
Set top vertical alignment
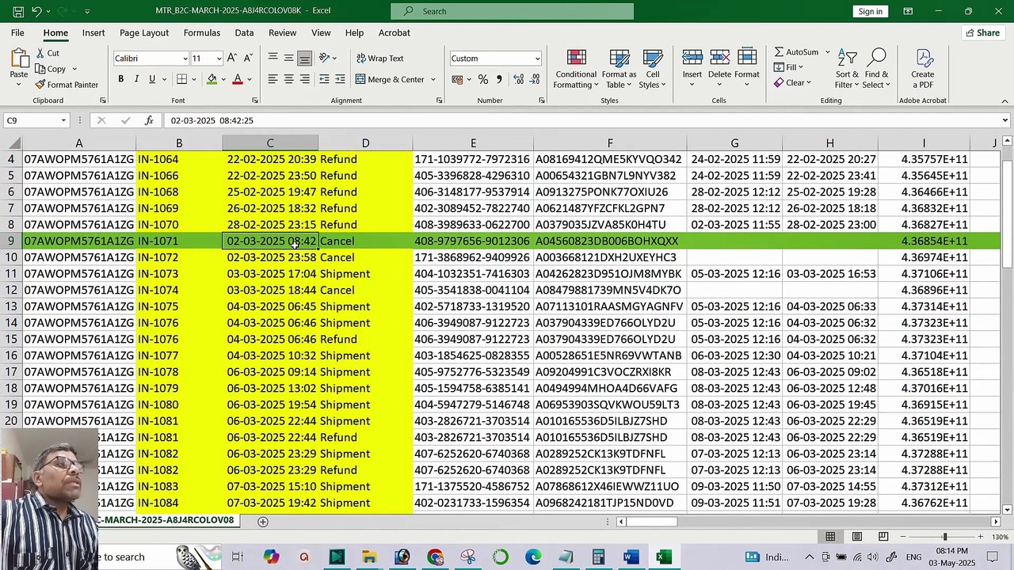273,59
